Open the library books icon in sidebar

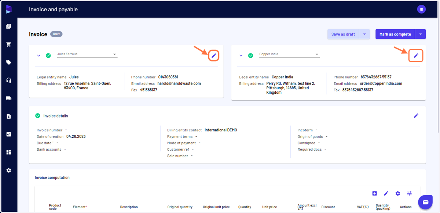[9, 26]
